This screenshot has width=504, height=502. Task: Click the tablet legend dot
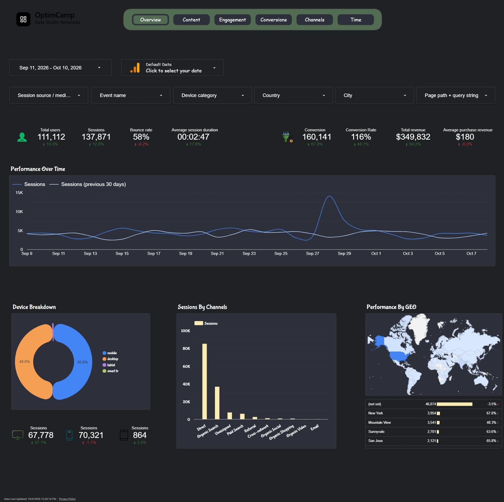(104, 365)
